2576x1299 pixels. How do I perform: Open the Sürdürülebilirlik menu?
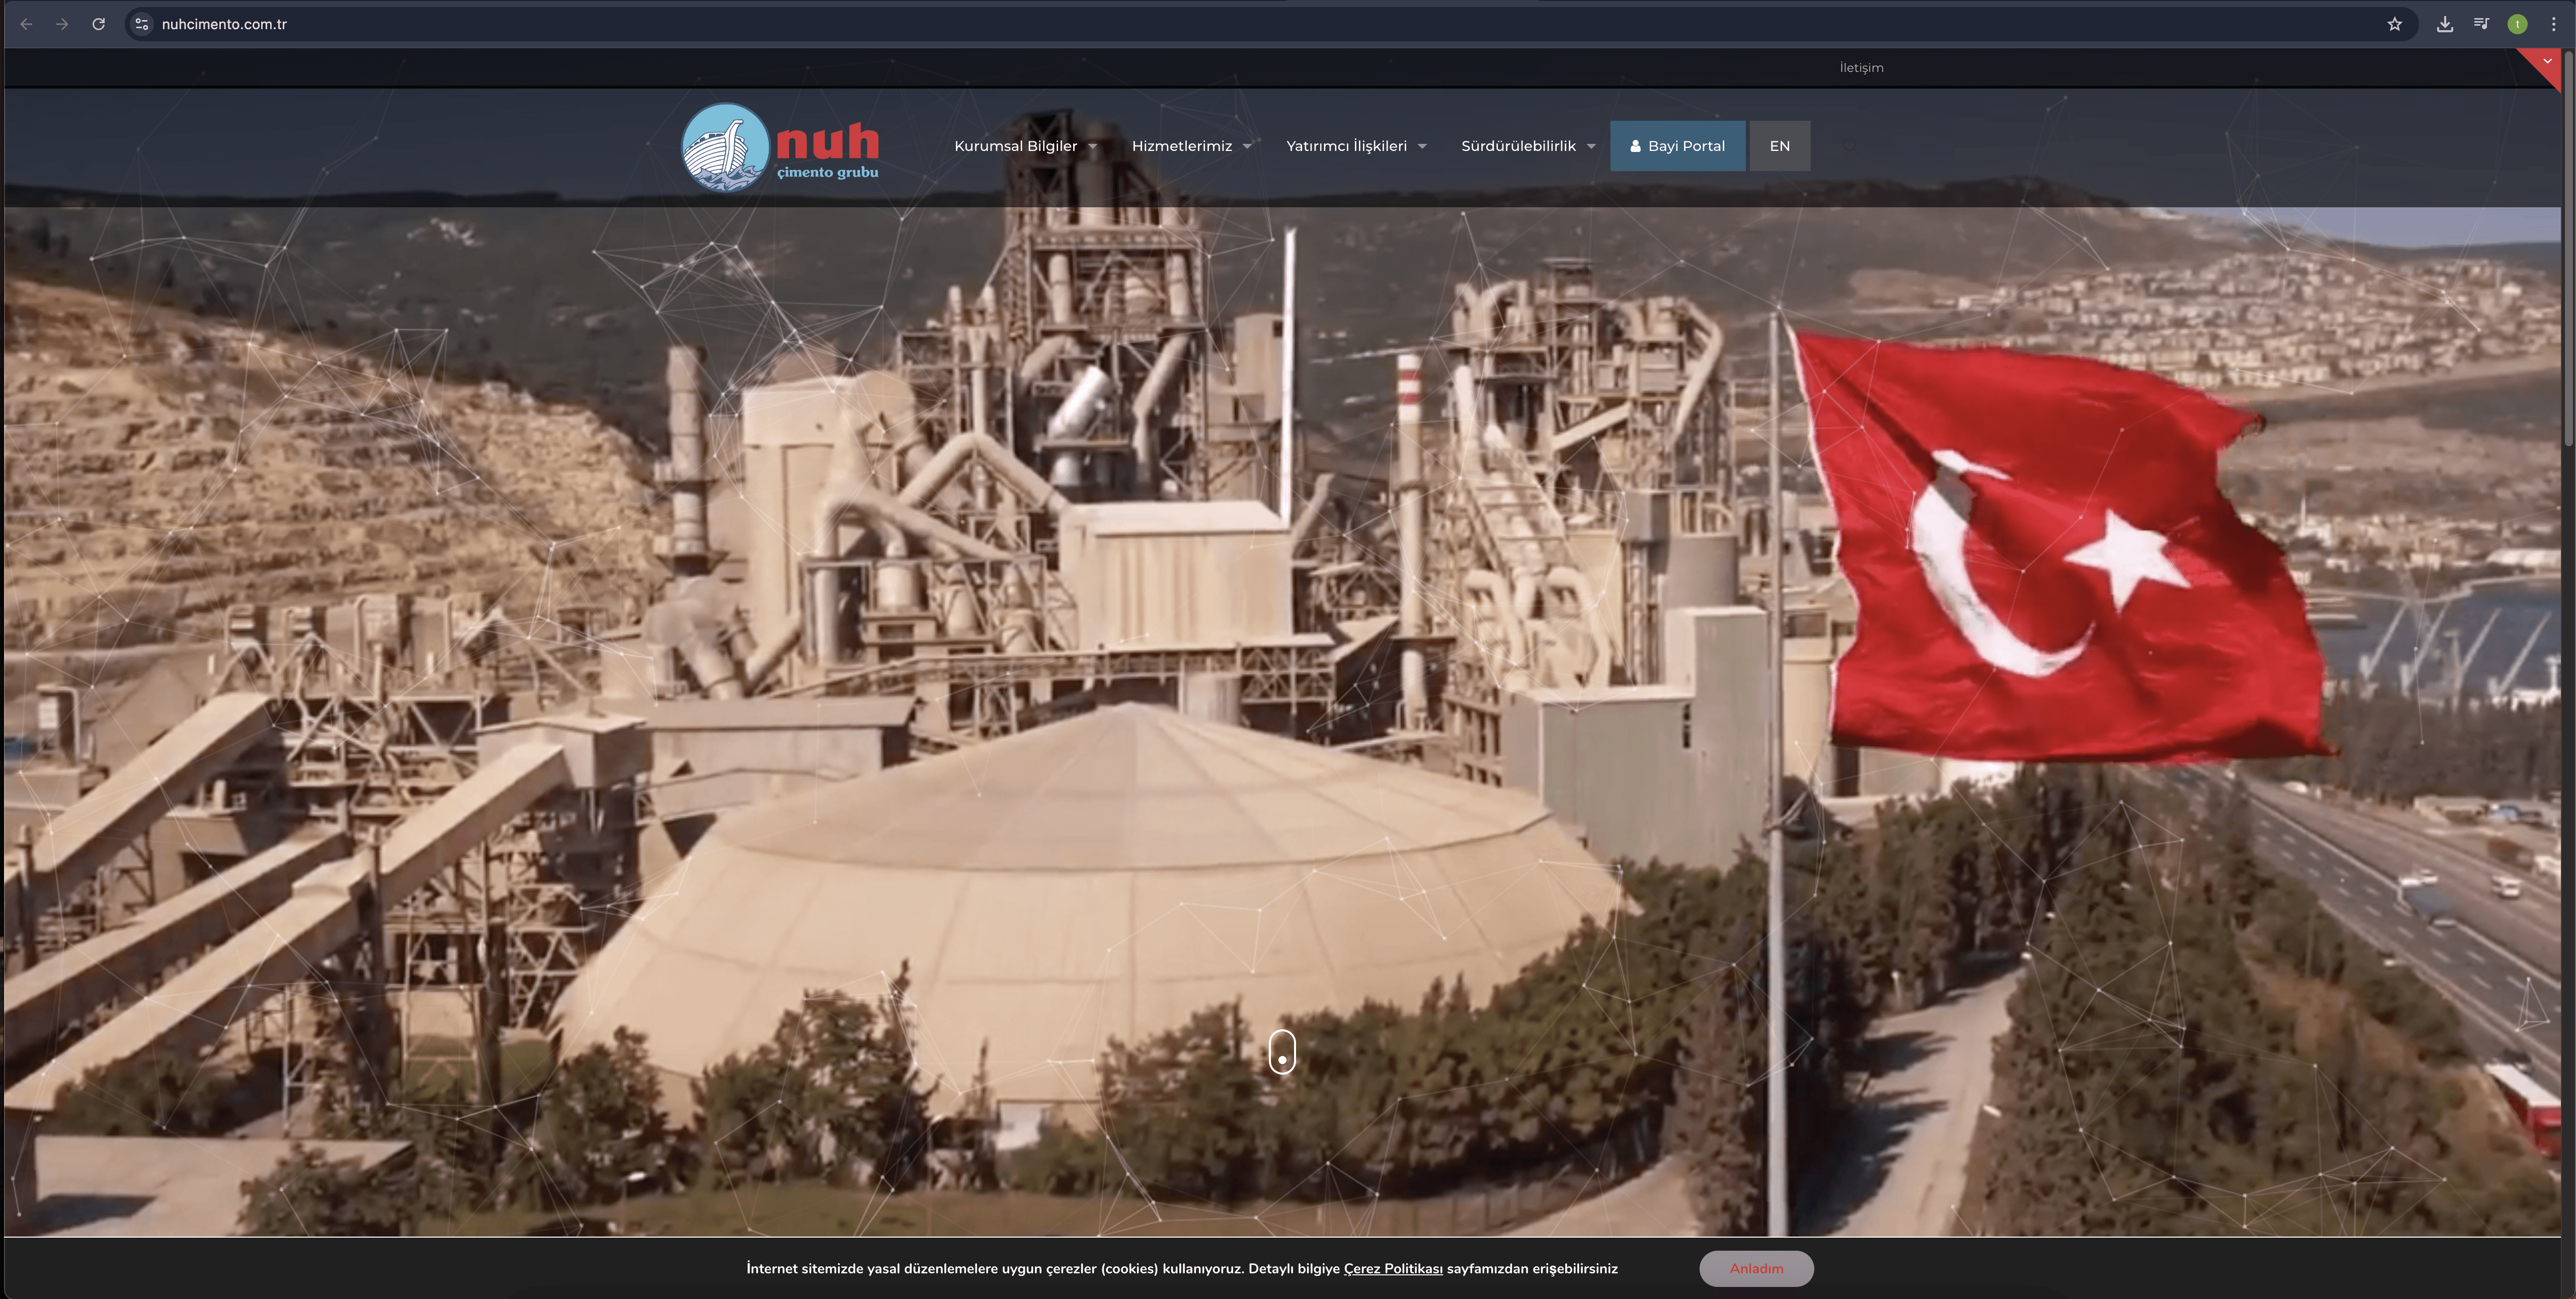coord(1527,146)
